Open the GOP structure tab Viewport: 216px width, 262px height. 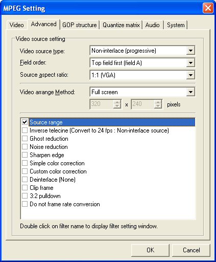[80, 25]
